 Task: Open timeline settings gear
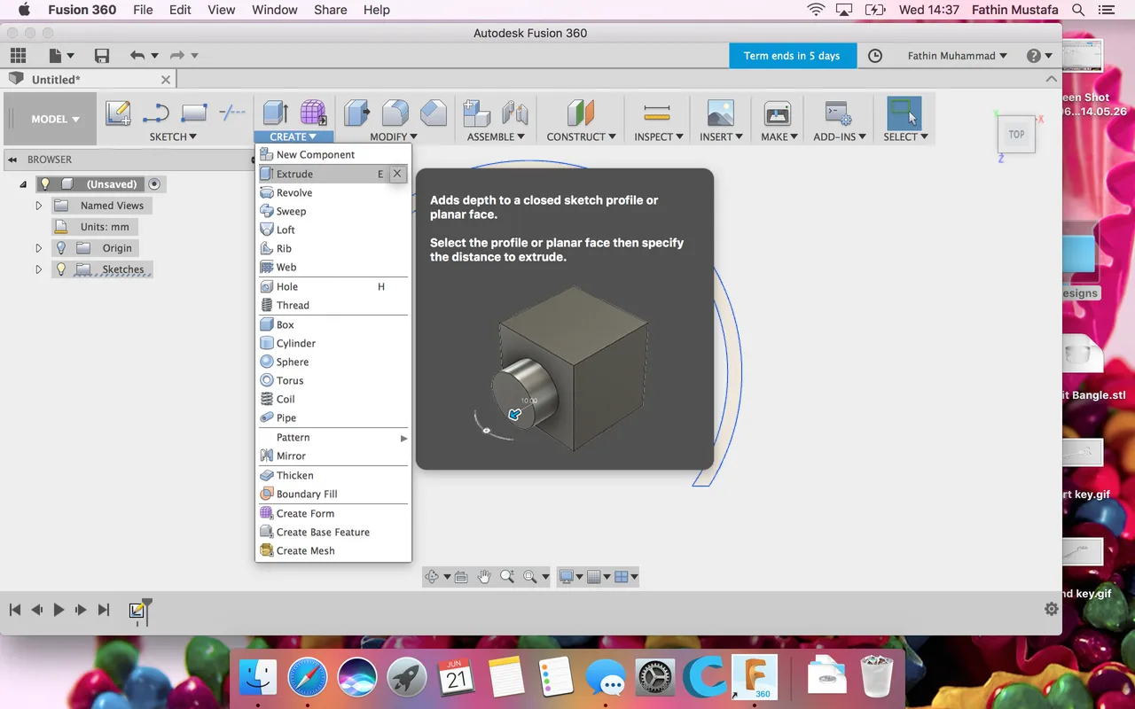[x=1051, y=610]
